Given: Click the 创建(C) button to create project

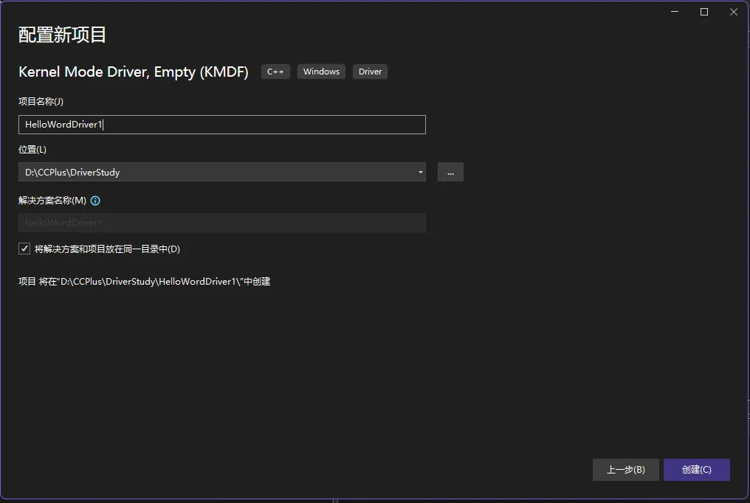Looking at the screenshot, I should click(696, 469).
